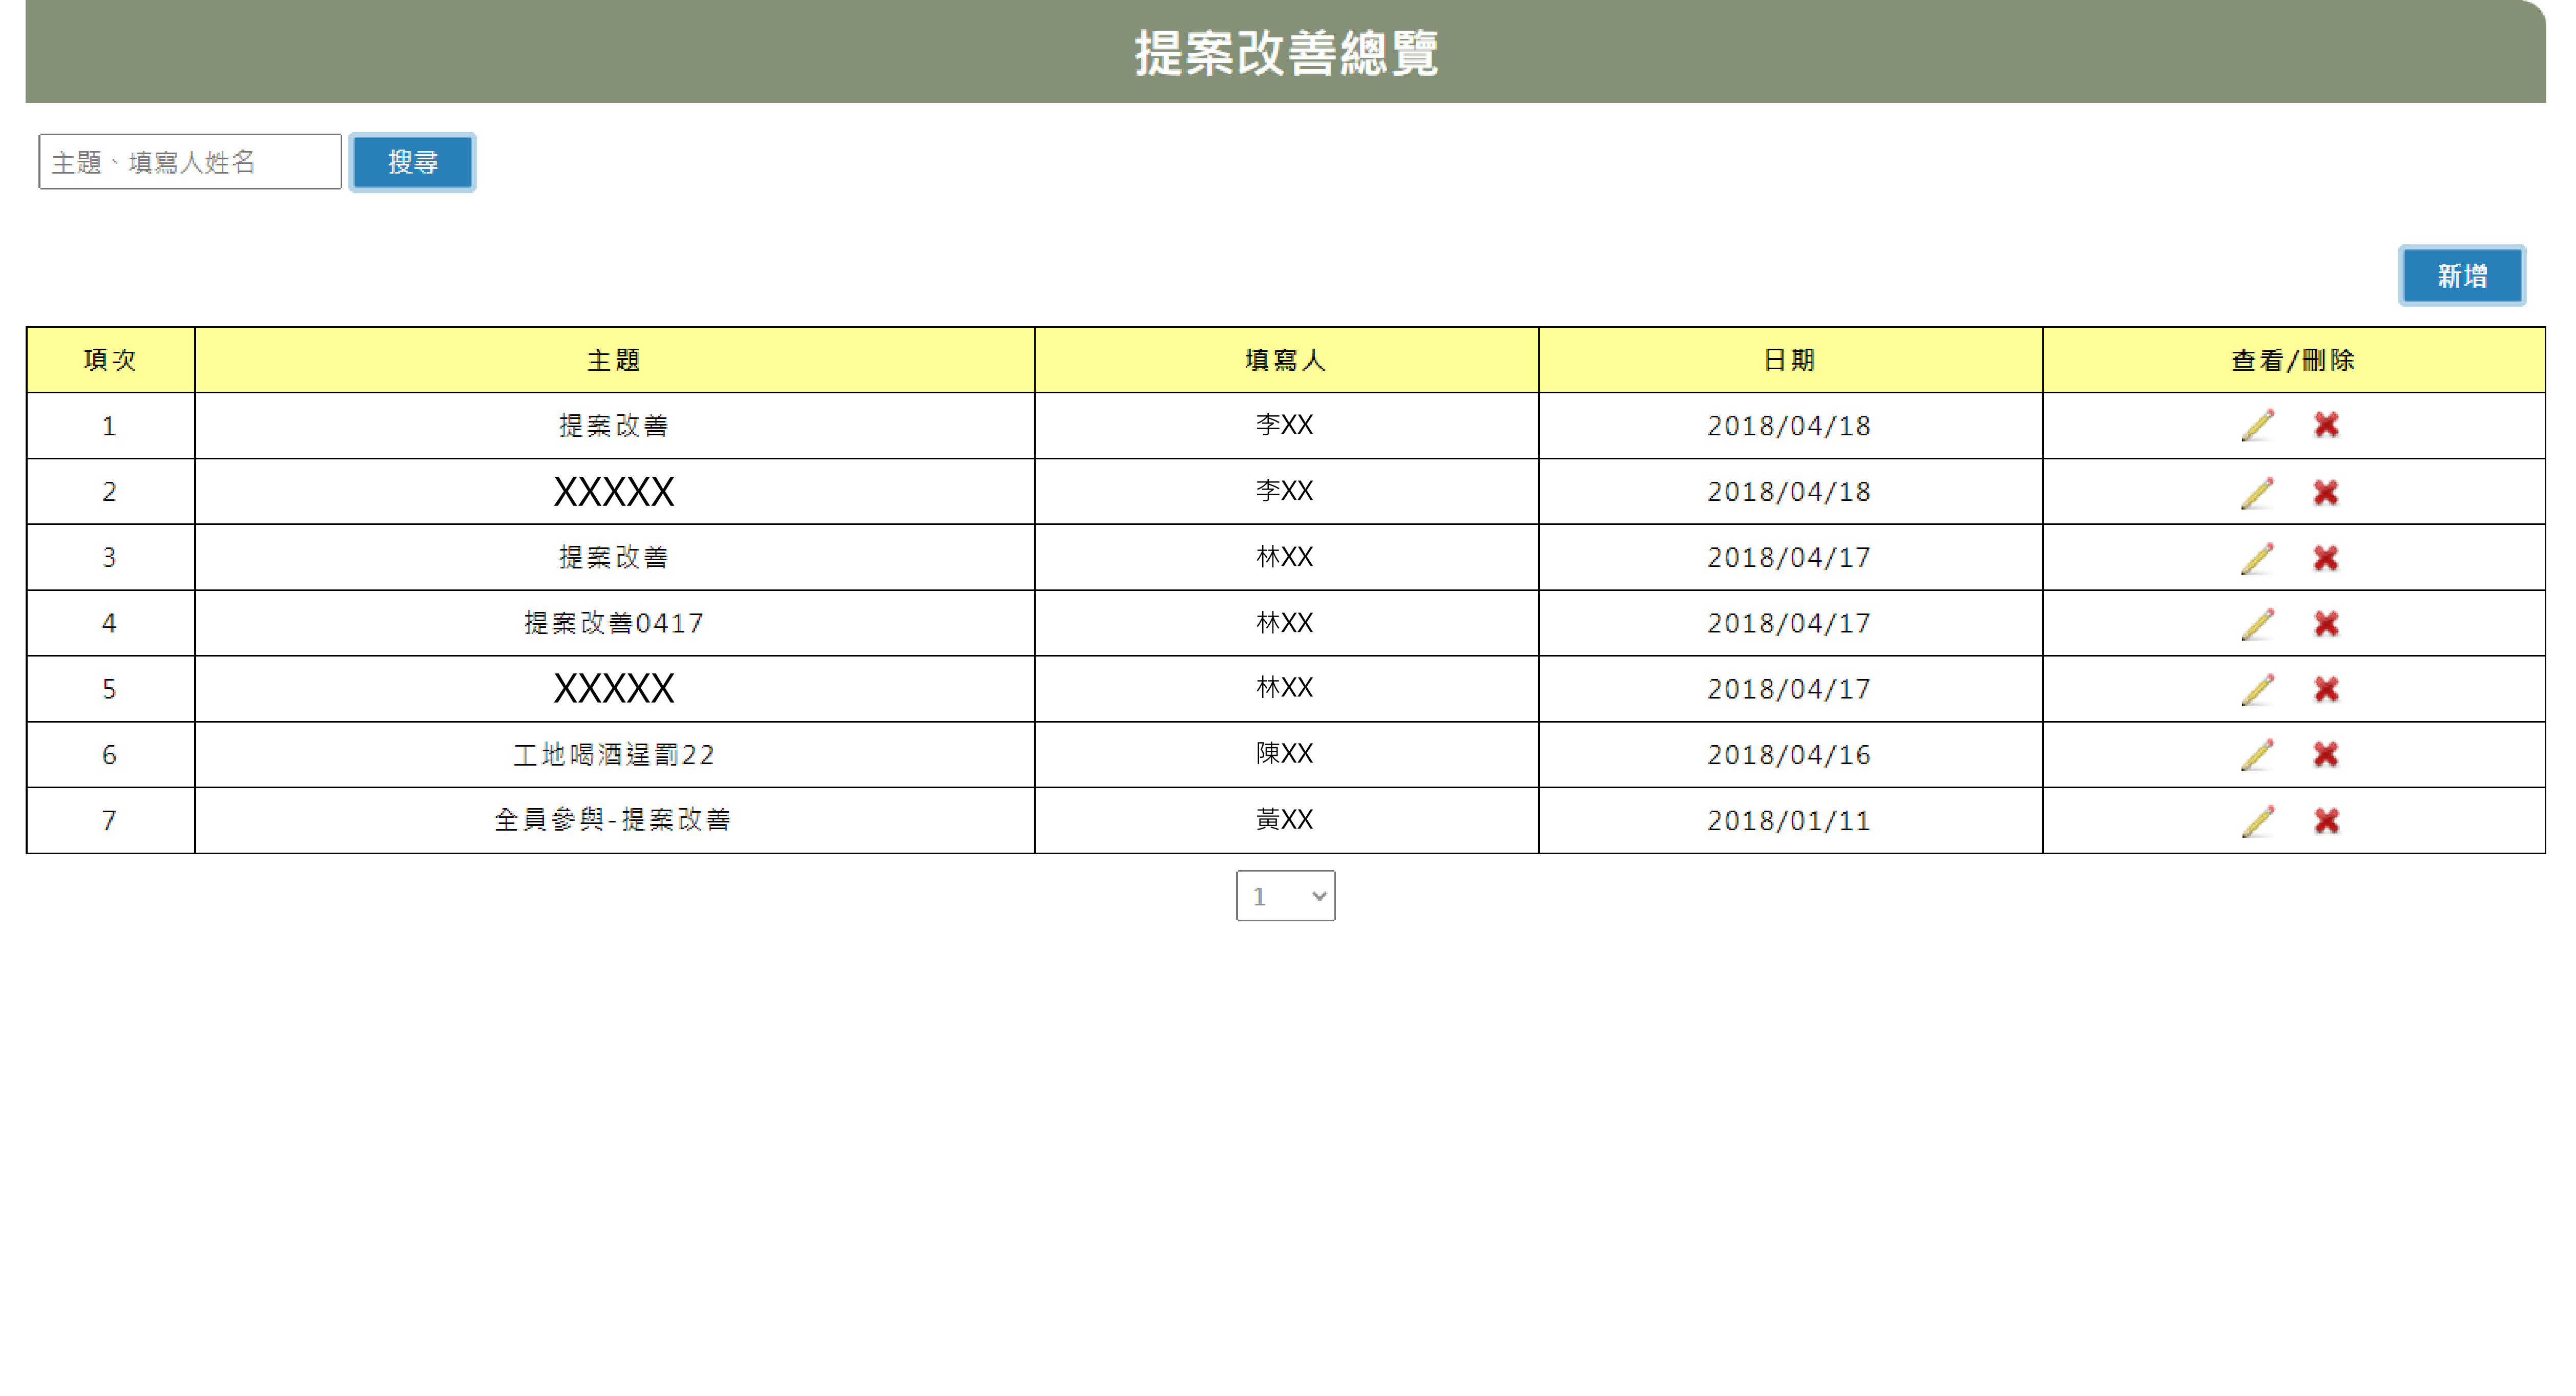Click item number 5 in 項次 column
Image resolution: width=2576 pixels, height=1396 pixels.
click(x=109, y=689)
